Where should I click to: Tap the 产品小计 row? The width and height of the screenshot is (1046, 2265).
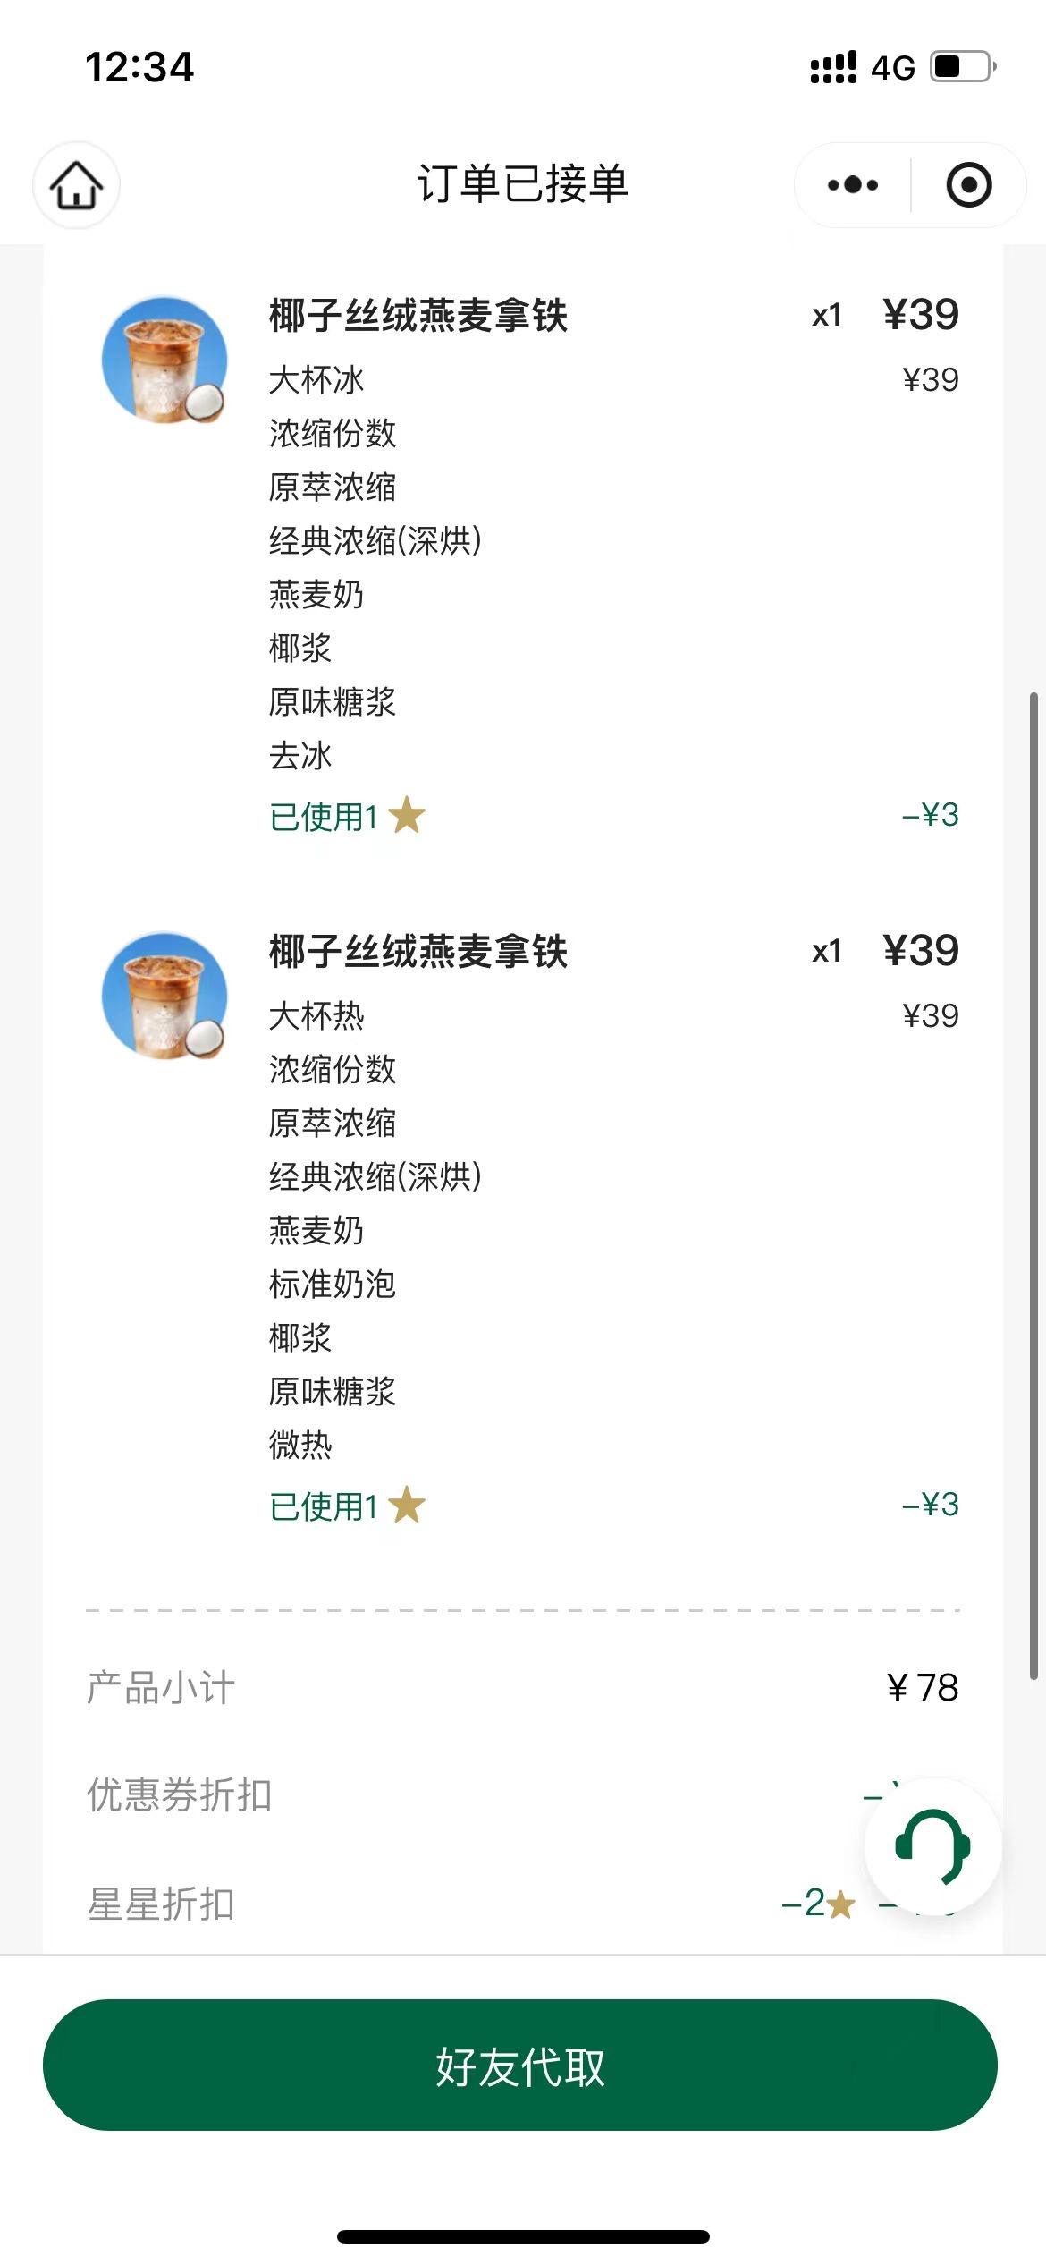[523, 1688]
